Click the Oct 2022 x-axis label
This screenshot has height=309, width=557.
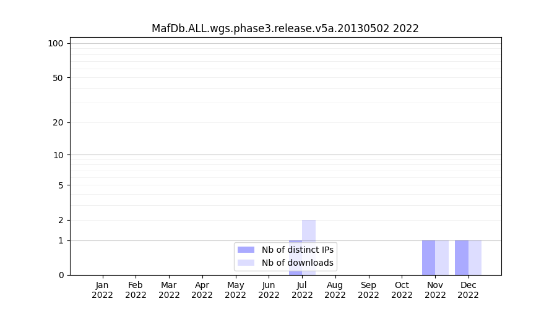click(x=402, y=290)
